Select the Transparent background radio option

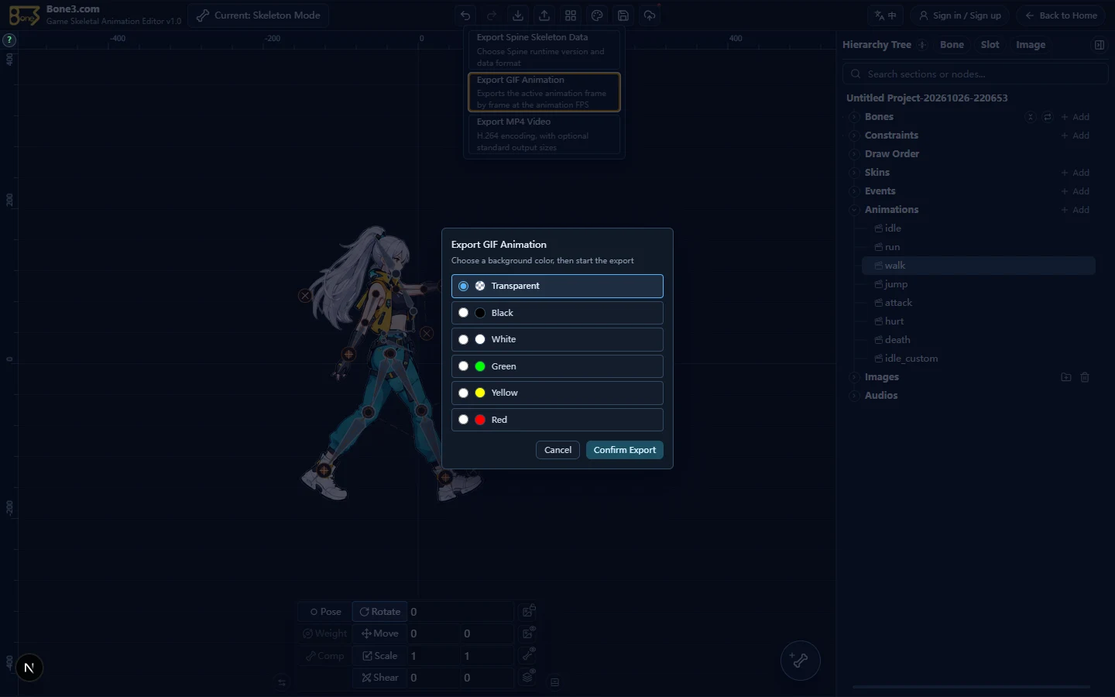[x=557, y=286]
